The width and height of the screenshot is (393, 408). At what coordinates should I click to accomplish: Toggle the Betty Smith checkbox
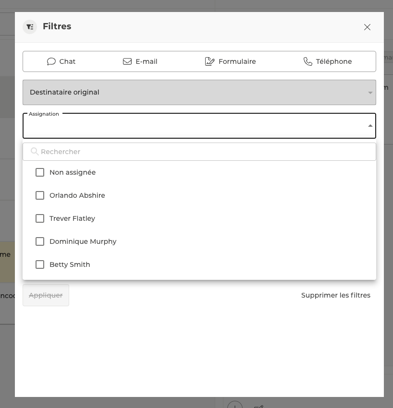tap(40, 264)
